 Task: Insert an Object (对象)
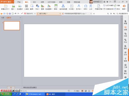[117, 5]
